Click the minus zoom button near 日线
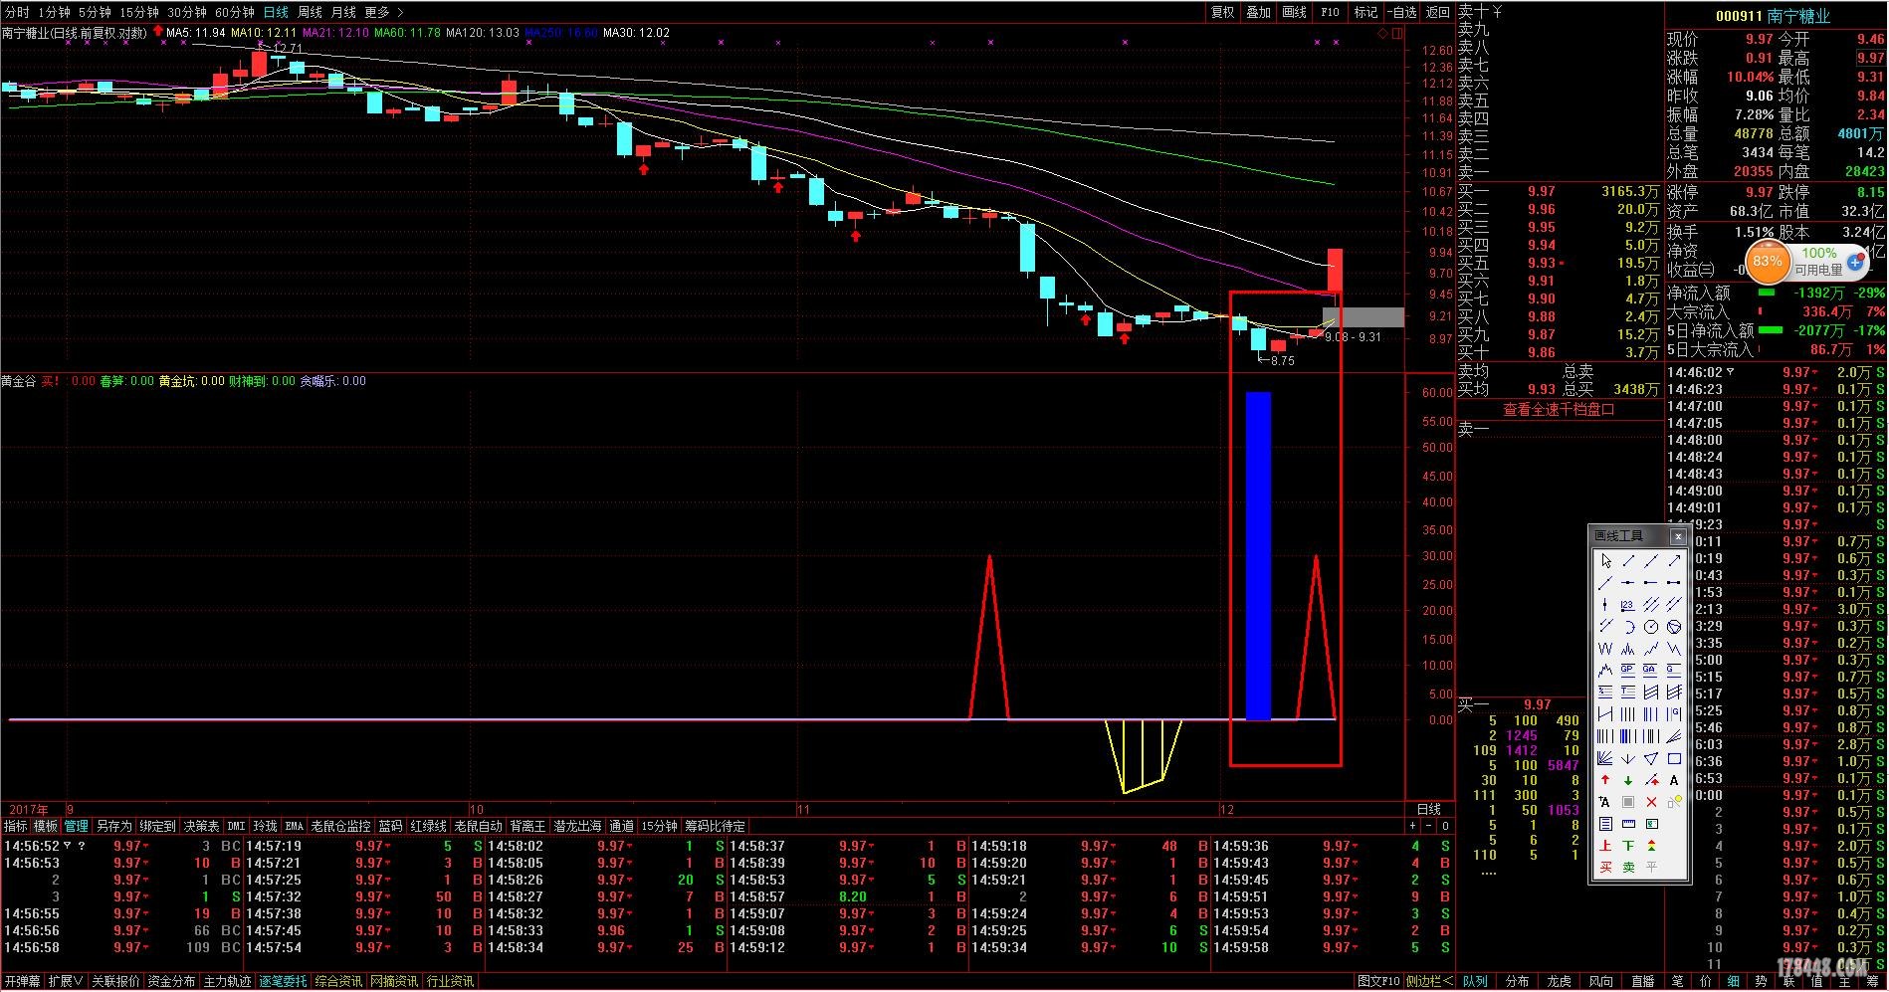The width and height of the screenshot is (1889, 992). point(1429,826)
